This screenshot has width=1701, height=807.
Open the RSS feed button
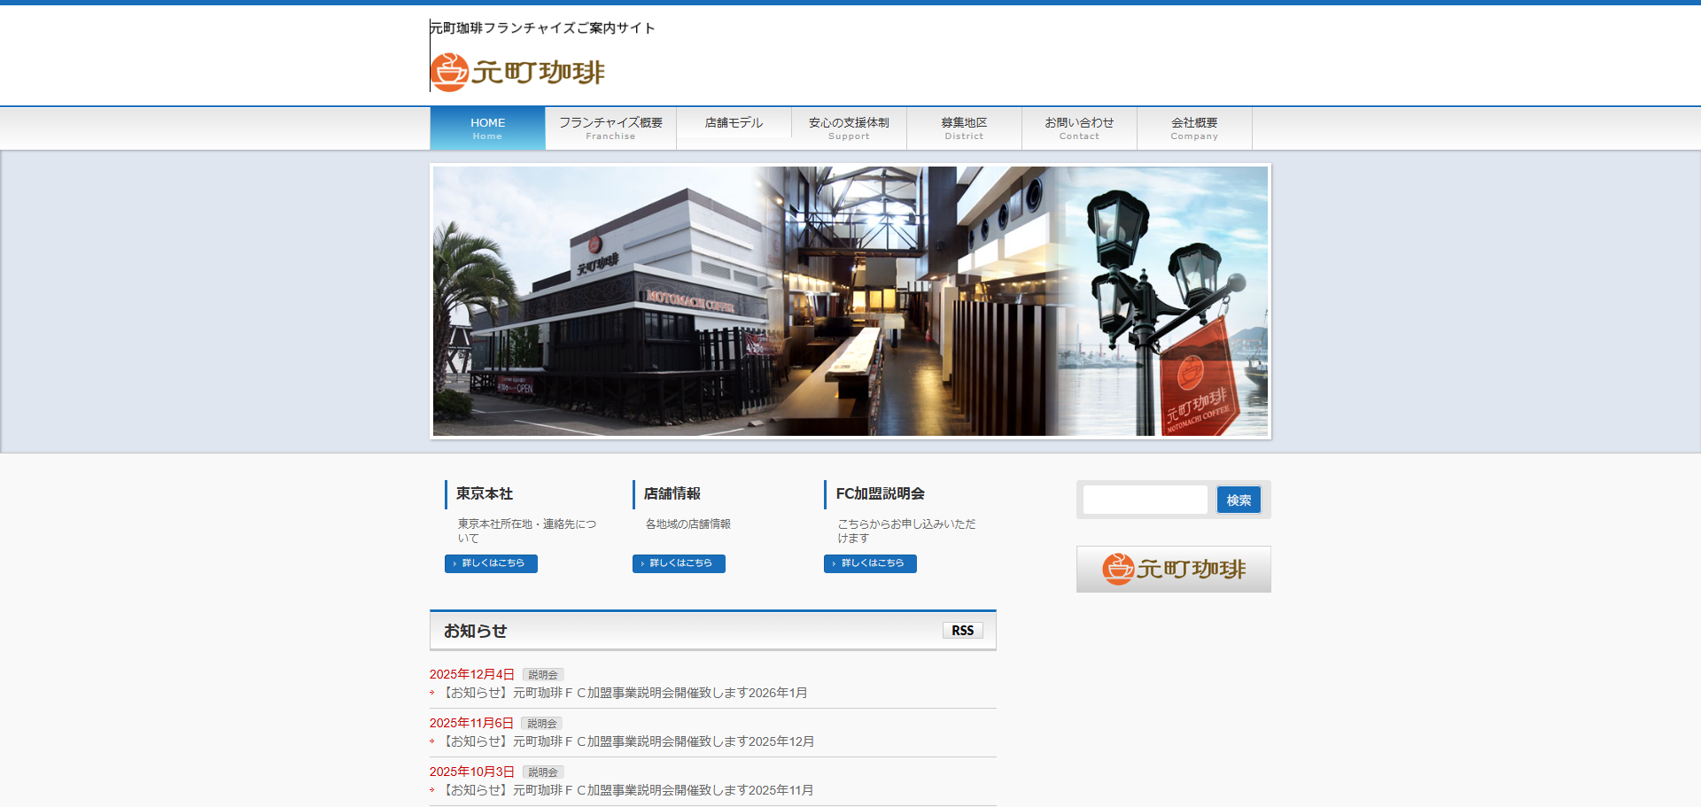(x=962, y=631)
